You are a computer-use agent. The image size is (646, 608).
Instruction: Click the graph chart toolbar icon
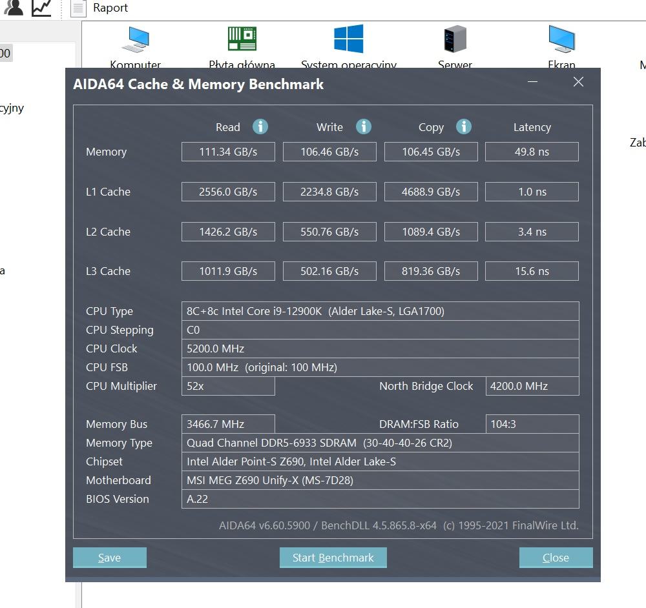point(41,8)
